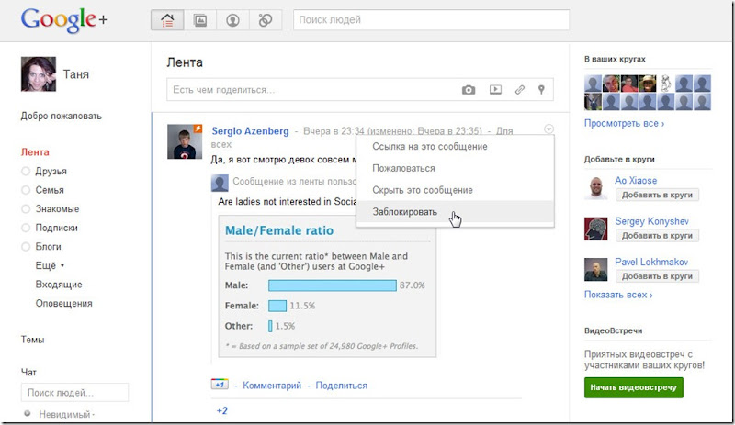Click Поделиться under the post
Image resolution: width=735 pixels, height=425 pixels.
pos(341,386)
